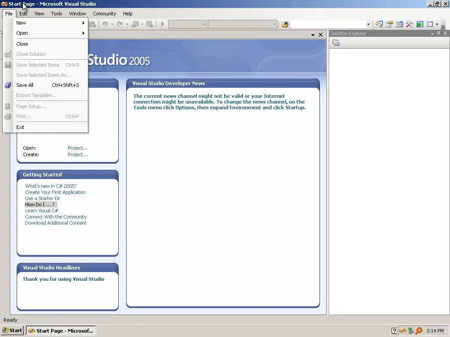Open the Solution Explorer Window Position dropdown
450x337 pixels.
pos(432,34)
